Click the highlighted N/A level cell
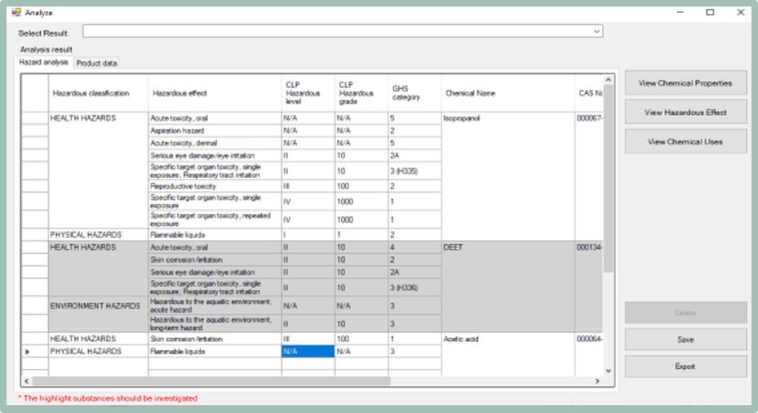 308,352
